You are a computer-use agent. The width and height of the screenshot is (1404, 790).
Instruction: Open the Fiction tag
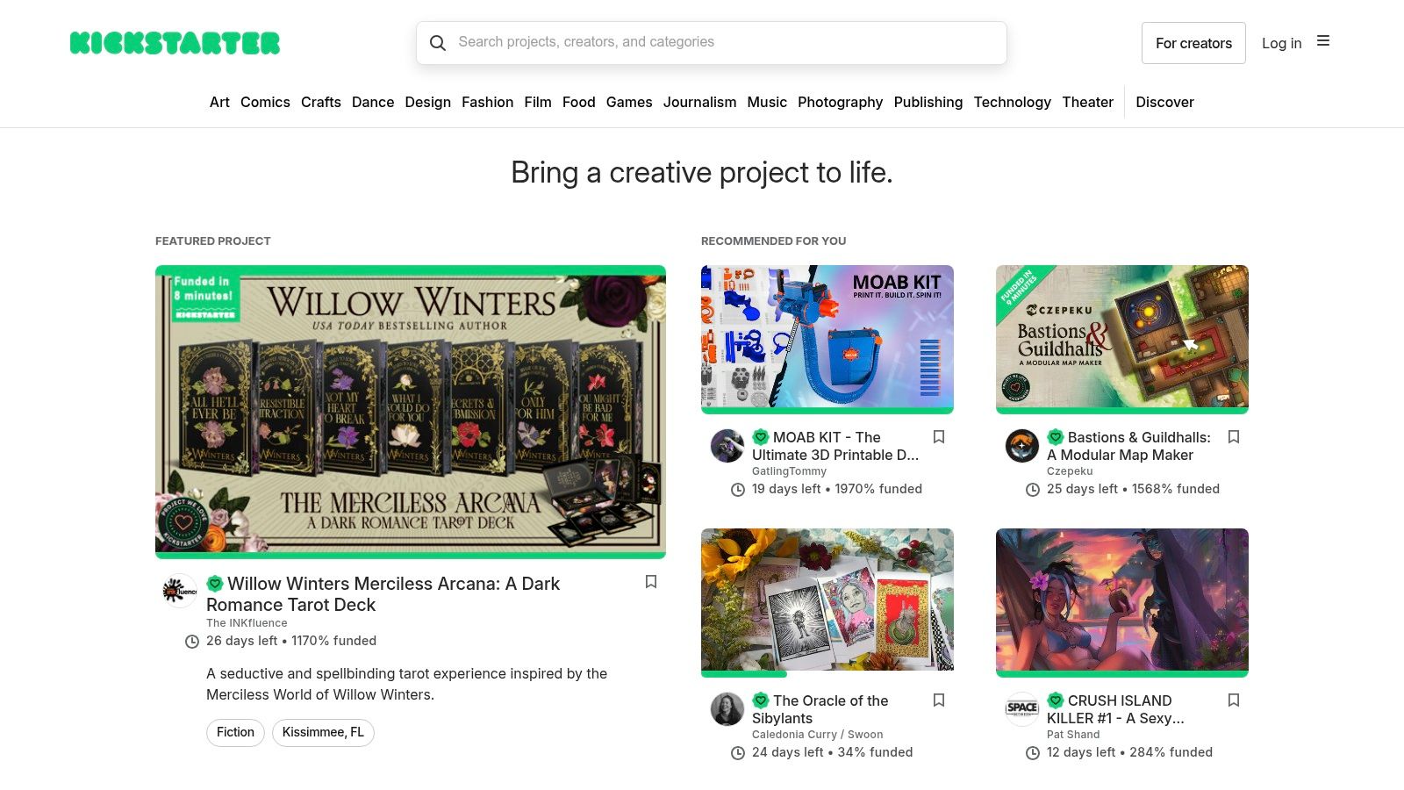point(234,732)
